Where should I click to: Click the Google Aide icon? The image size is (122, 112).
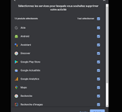click(16, 28)
